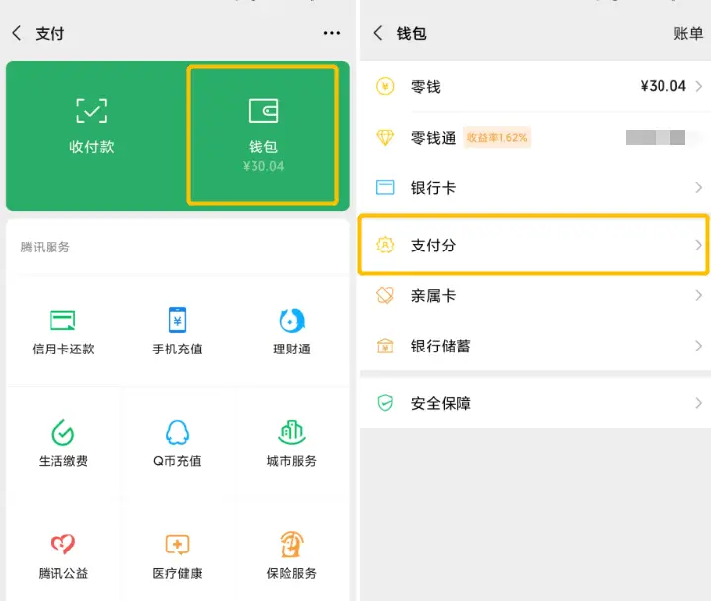Tap the 生活缴费 utilities icon
Screen dimensions: 711x601
tap(62, 433)
